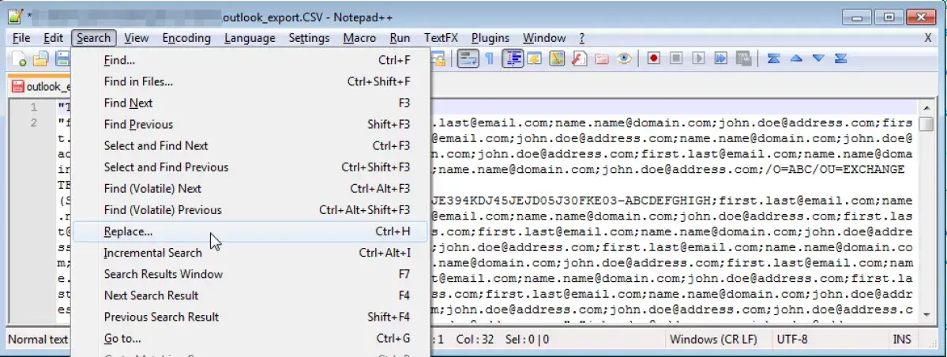Screen dimensions: 947x357
Task: Toggle Word wrap in the toolbar
Action: click(468, 58)
